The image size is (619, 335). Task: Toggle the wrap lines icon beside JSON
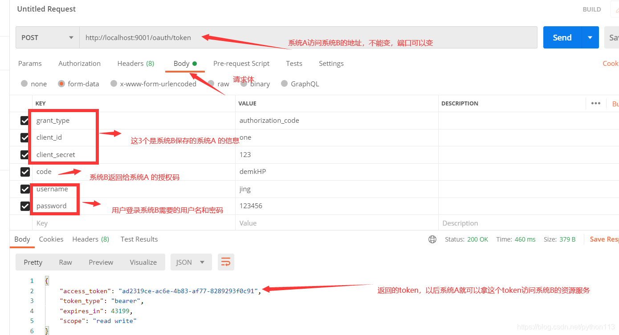tap(226, 262)
